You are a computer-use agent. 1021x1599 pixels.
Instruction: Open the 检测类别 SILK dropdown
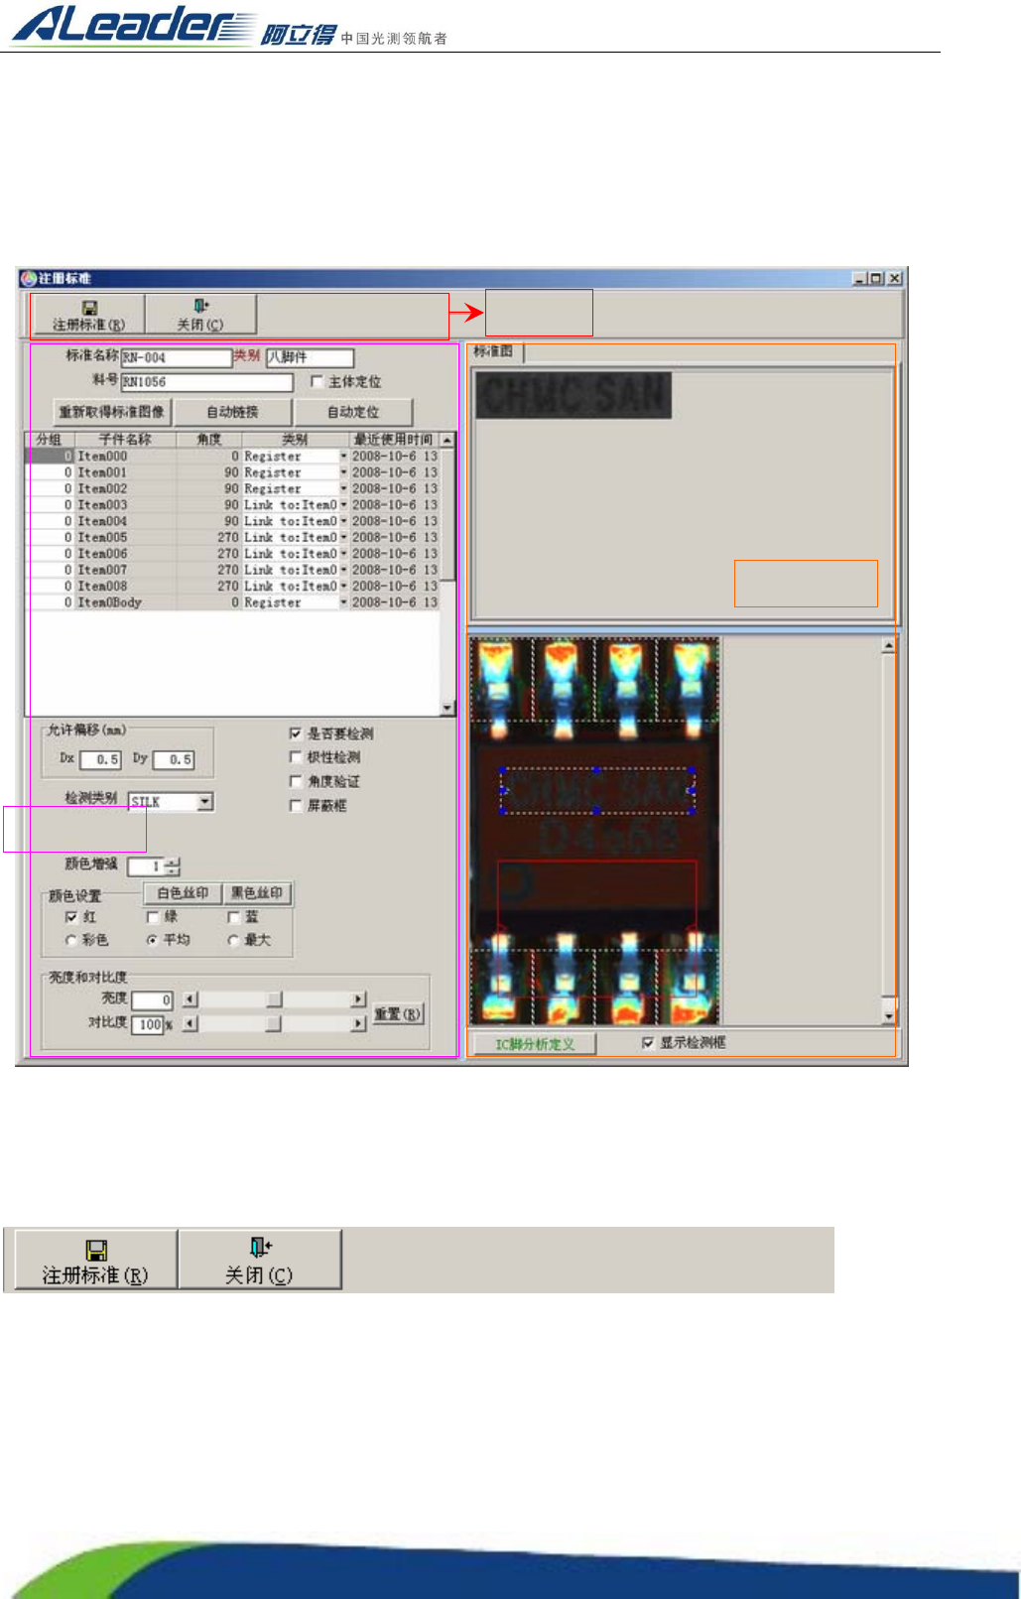click(x=204, y=801)
